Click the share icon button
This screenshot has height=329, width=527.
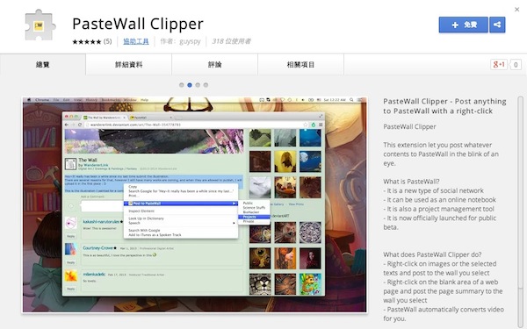click(x=497, y=25)
